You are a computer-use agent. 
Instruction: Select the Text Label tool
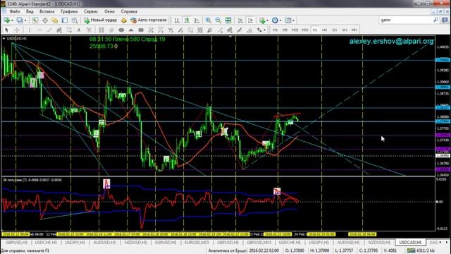[x=89, y=30]
